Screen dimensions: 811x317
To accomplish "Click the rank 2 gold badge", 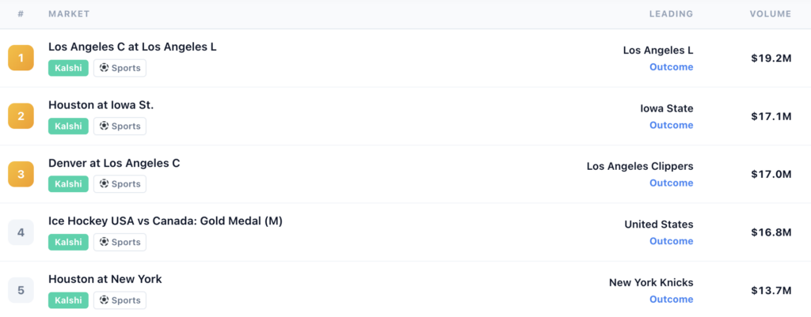I will (21, 116).
